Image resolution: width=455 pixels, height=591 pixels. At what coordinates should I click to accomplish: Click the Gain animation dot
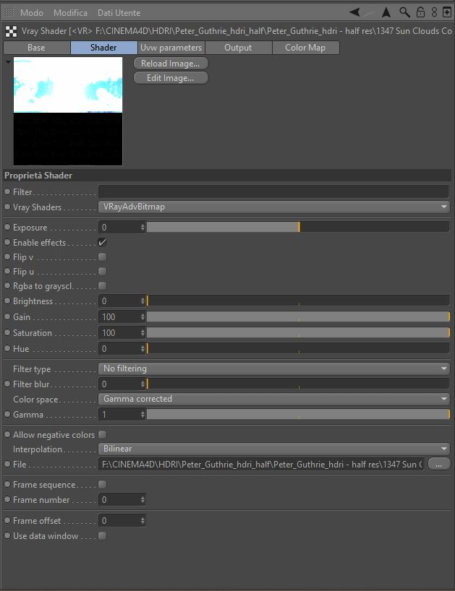[x=7, y=316]
